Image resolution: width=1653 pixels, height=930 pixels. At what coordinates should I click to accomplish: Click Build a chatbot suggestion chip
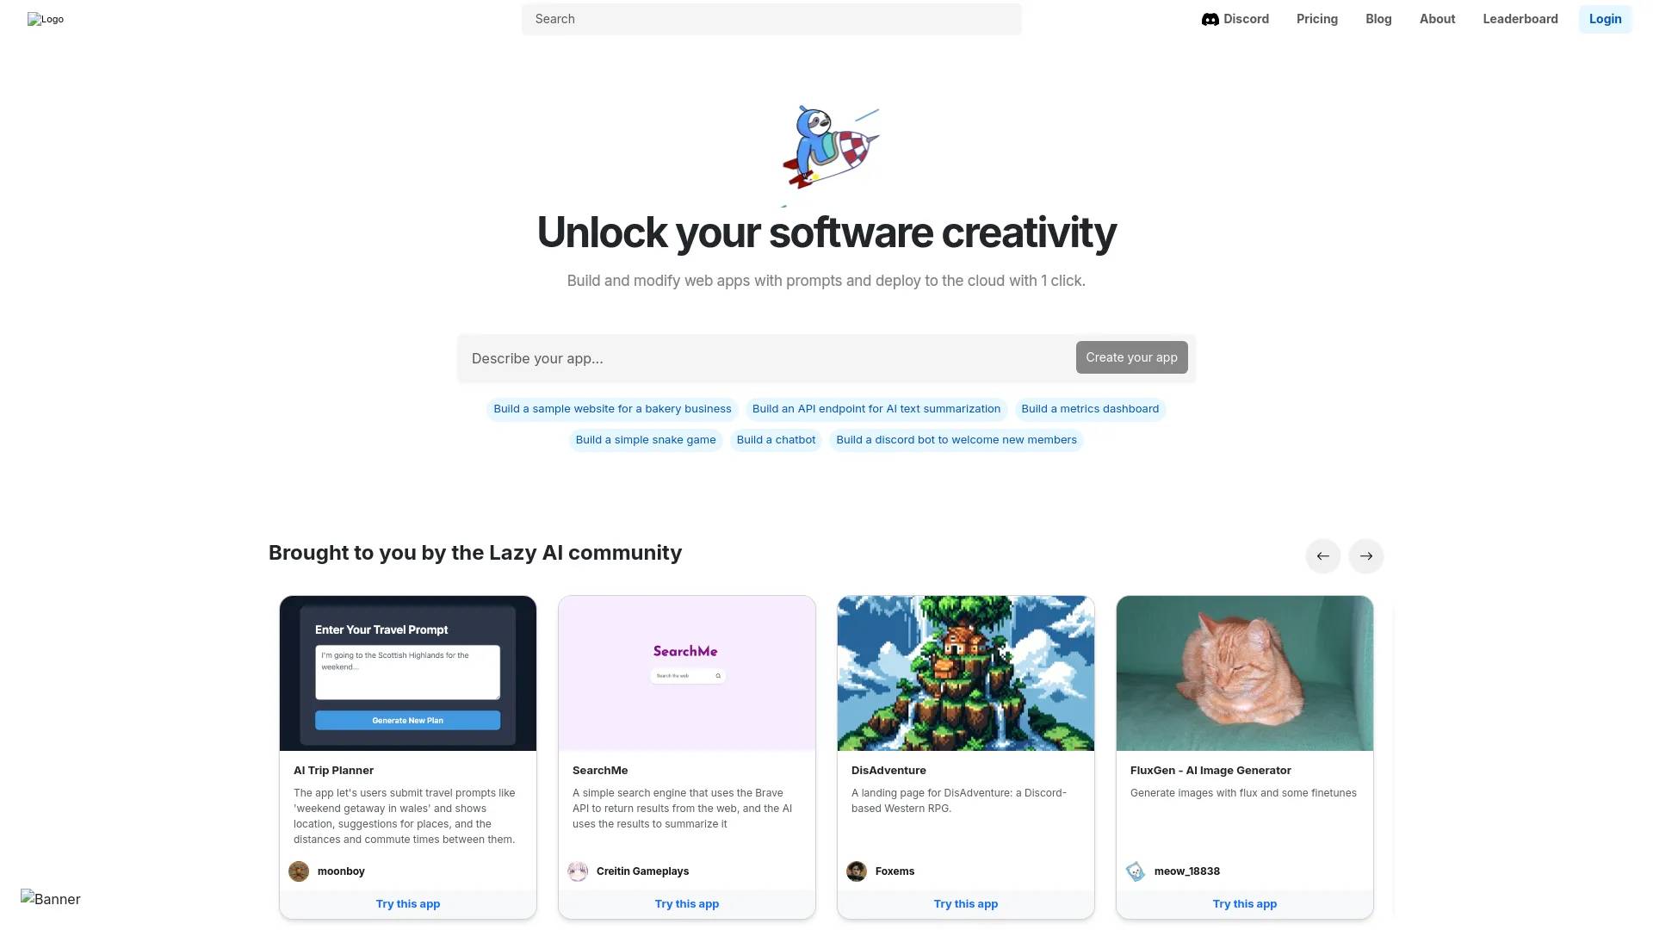click(x=776, y=439)
